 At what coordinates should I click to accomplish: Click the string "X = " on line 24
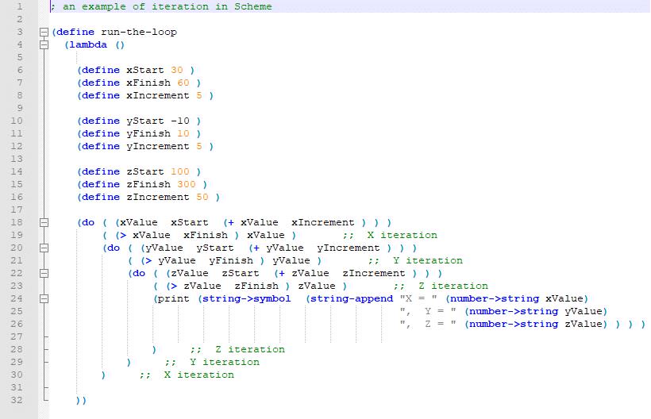click(418, 298)
